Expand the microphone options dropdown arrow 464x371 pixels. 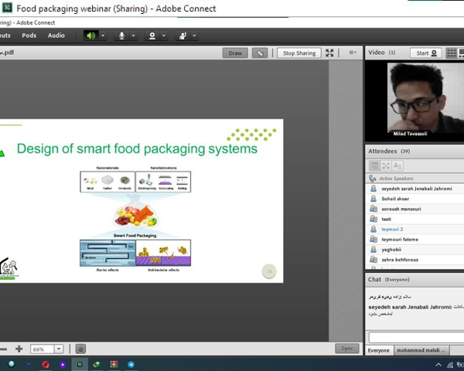click(x=133, y=36)
